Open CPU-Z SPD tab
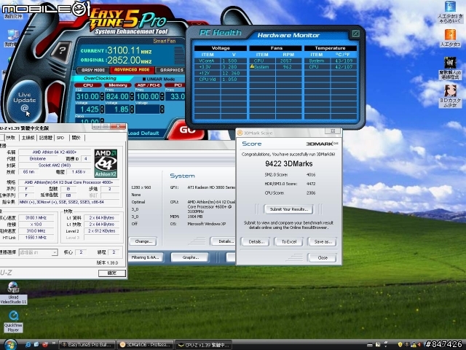466x350 pixels. (x=60, y=138)
